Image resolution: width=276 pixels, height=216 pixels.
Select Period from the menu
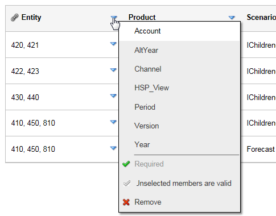179,107
